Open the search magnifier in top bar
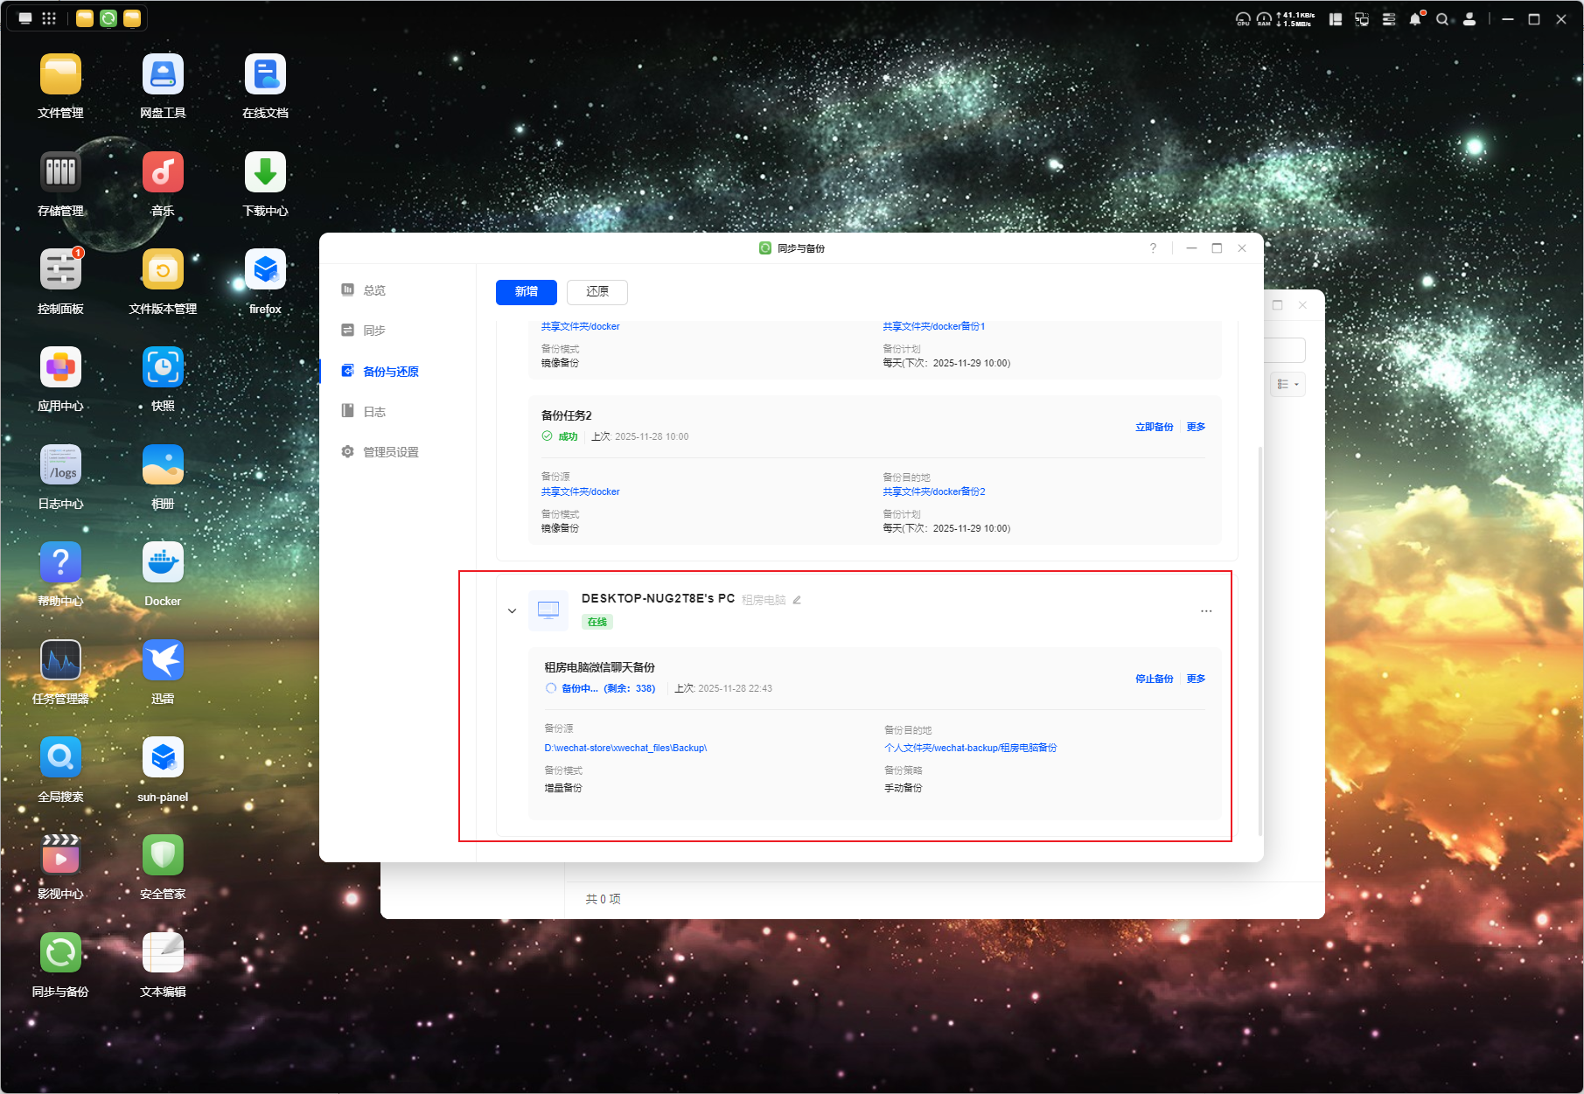This screenshot has width=1584, height=1094. pos(1441,19)
